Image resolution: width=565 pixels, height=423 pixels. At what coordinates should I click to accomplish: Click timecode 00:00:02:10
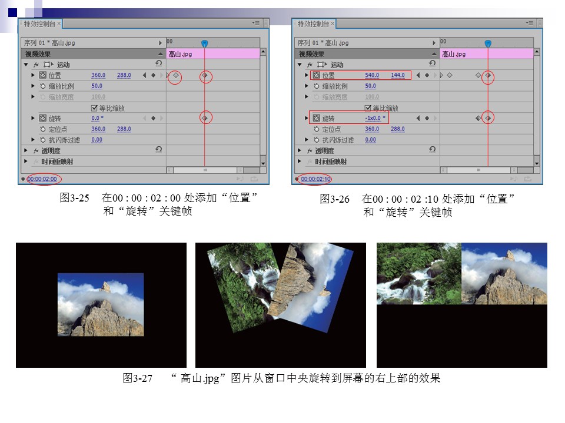coord(315,179)
